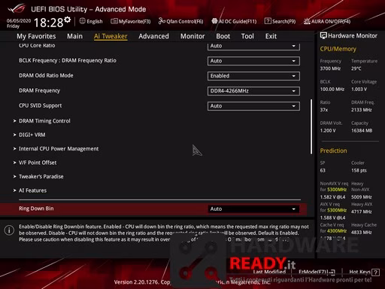The image size is (385, 289).
Task: Click the settings gear next to the clock
Action: [68, 20]
